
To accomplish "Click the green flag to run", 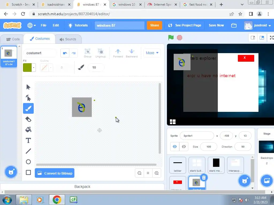I will [171, 37].
